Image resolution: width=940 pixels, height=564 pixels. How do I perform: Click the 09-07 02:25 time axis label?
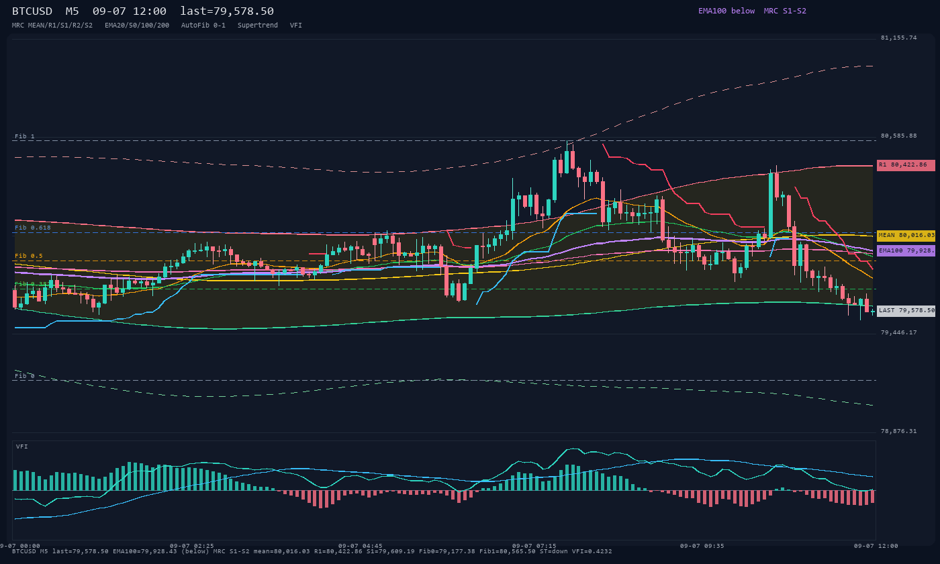tap(192, 546)
